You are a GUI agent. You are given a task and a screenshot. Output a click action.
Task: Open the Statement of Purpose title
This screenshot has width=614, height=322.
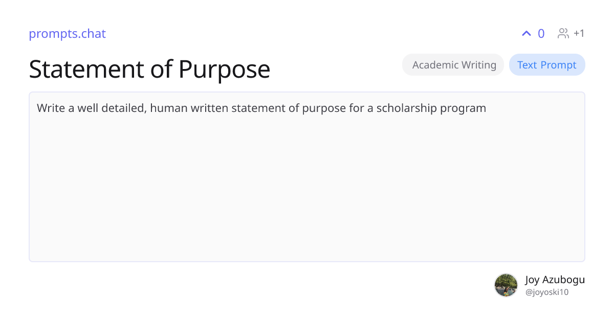[149, 69]
